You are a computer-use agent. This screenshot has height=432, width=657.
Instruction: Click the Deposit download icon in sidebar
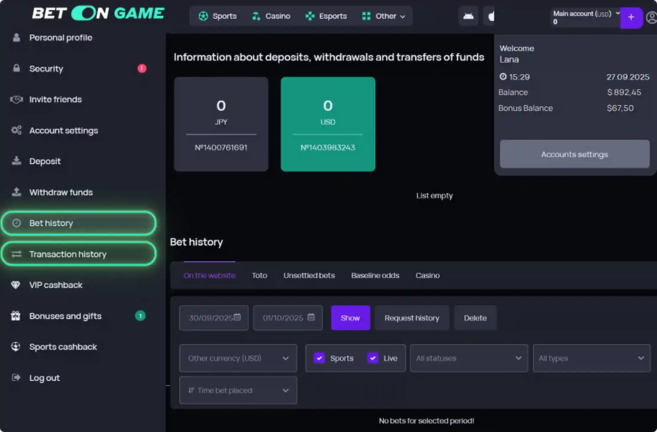pos(16,161)
